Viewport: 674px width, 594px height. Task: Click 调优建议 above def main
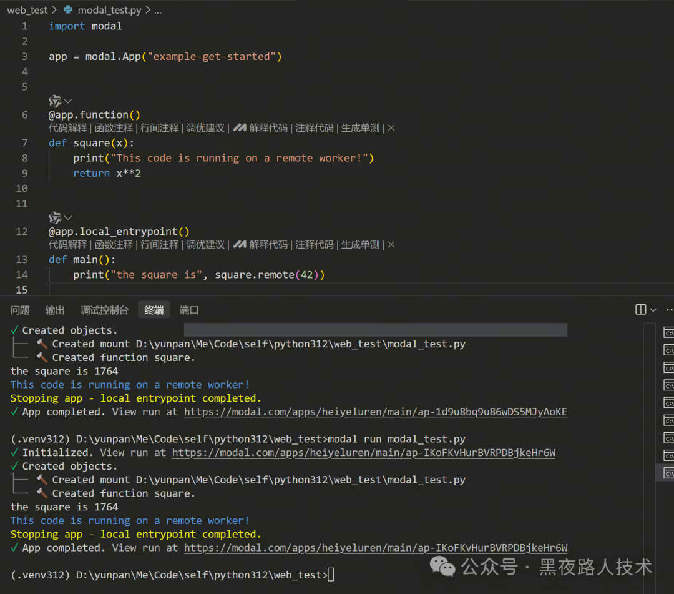pos(205,245)
